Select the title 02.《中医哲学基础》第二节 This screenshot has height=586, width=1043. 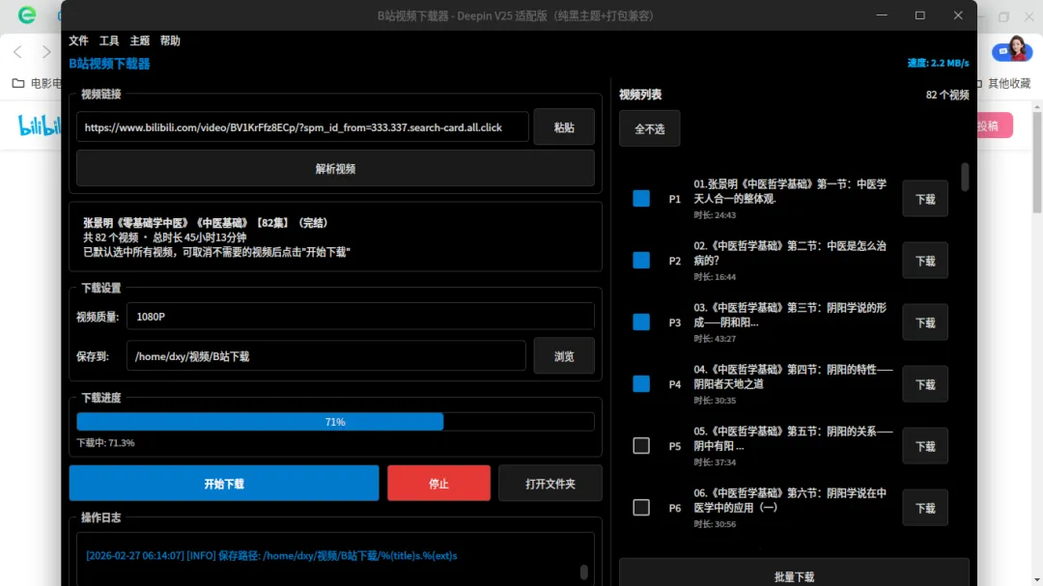[790, 253]
